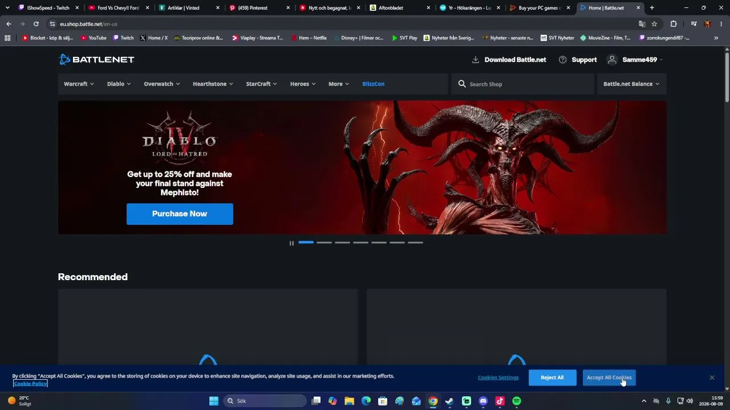Open the Battle.net Balance dropdown
This screenshot has height=410, width=730.
tap(631, 84)
